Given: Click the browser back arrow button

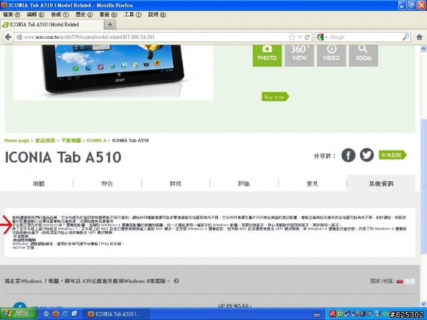Looking at the screenshot, I should (8, 37).
